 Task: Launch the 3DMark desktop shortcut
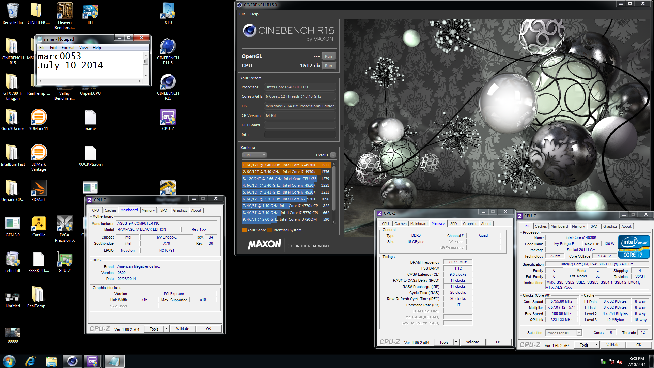coord(38,190)
